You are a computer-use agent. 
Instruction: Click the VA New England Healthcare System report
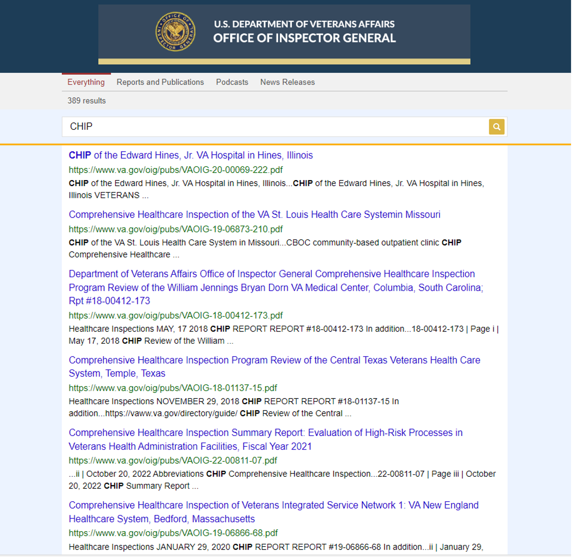[x=273, y=512]
